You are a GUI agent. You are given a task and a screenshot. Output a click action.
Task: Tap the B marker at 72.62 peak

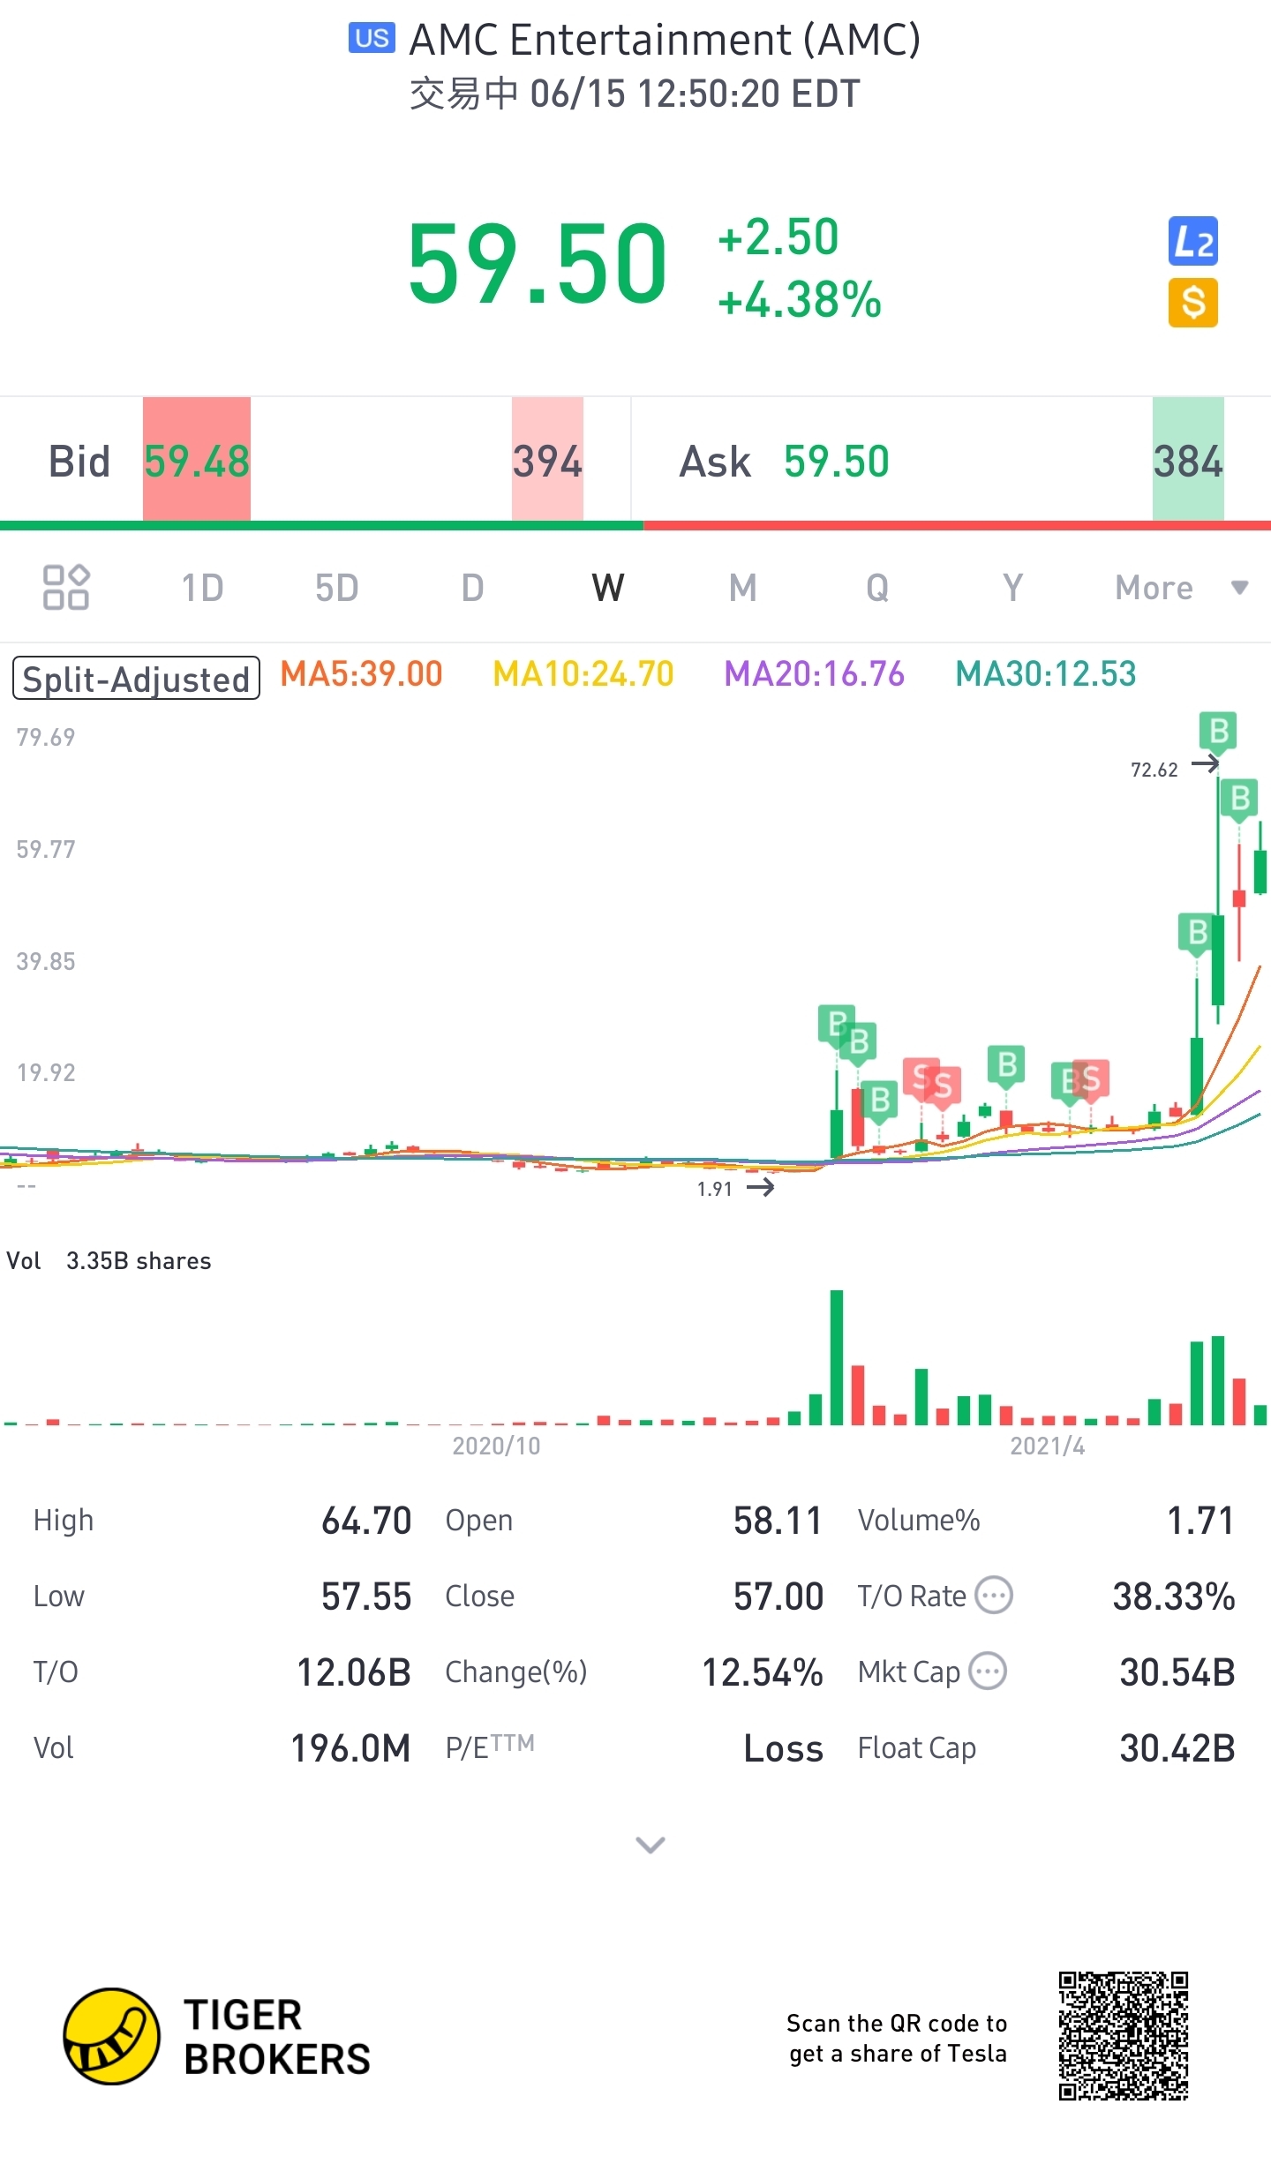tap(1218, 732)
